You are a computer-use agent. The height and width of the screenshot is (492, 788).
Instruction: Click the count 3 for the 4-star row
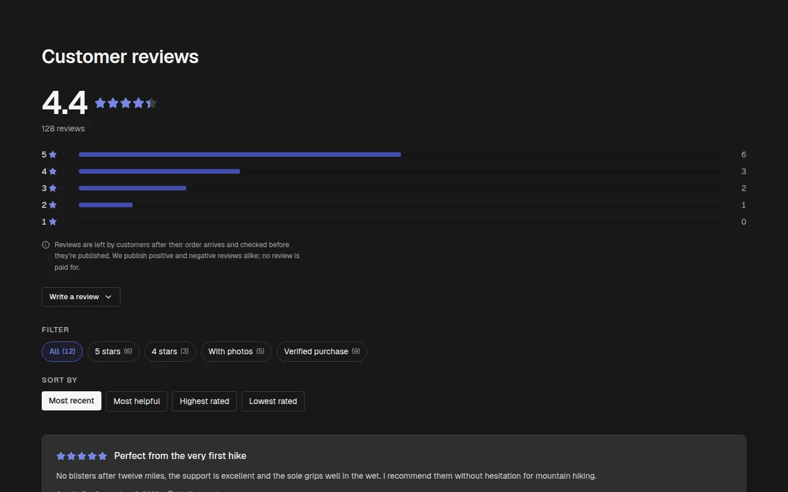pos(743,171)
